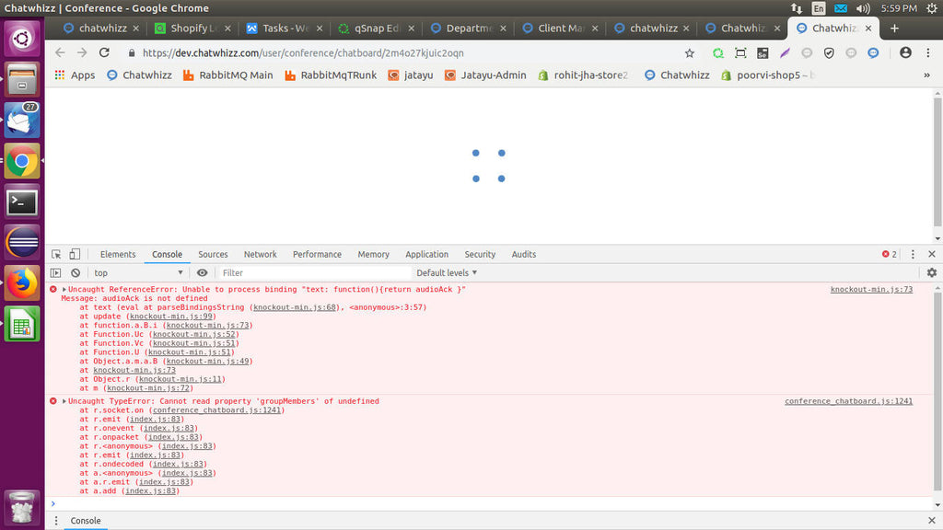Clear the console with the clear icon
The image size is (943, 530).
pyautogui.click(x=76, y=273)
